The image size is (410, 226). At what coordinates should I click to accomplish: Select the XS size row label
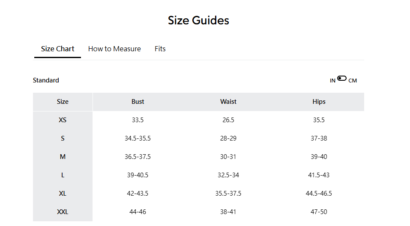point(63,120)
